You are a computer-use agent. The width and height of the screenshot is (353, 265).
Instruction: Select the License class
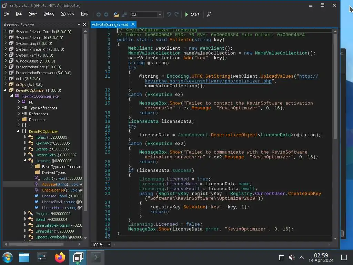[52, 149]
